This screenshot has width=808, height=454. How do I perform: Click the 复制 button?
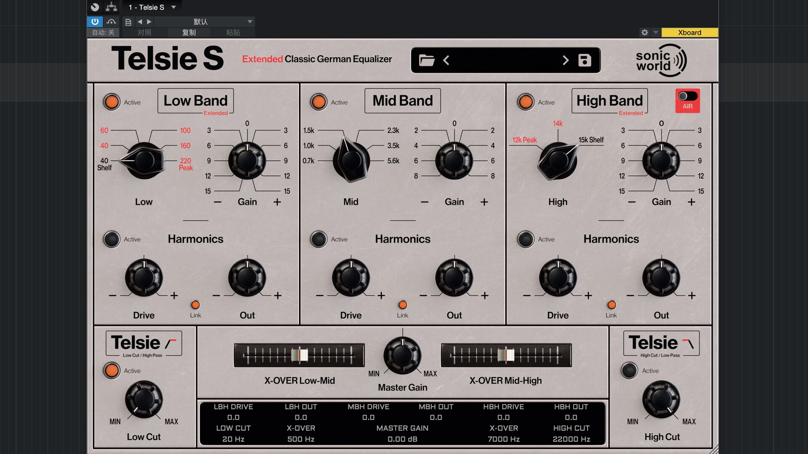click(189, 32)
